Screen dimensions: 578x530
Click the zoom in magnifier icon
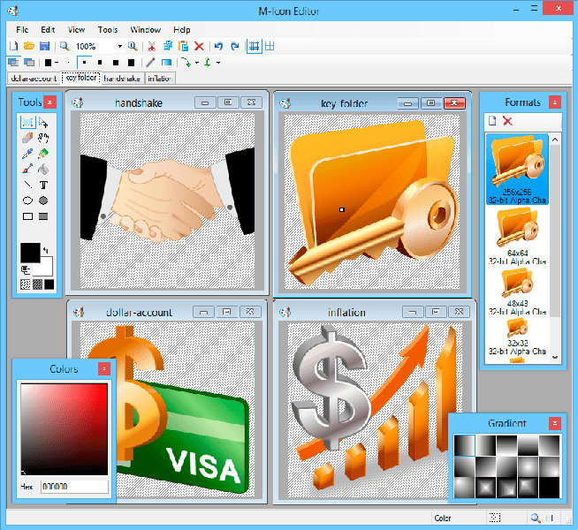[x=133, y=46]
